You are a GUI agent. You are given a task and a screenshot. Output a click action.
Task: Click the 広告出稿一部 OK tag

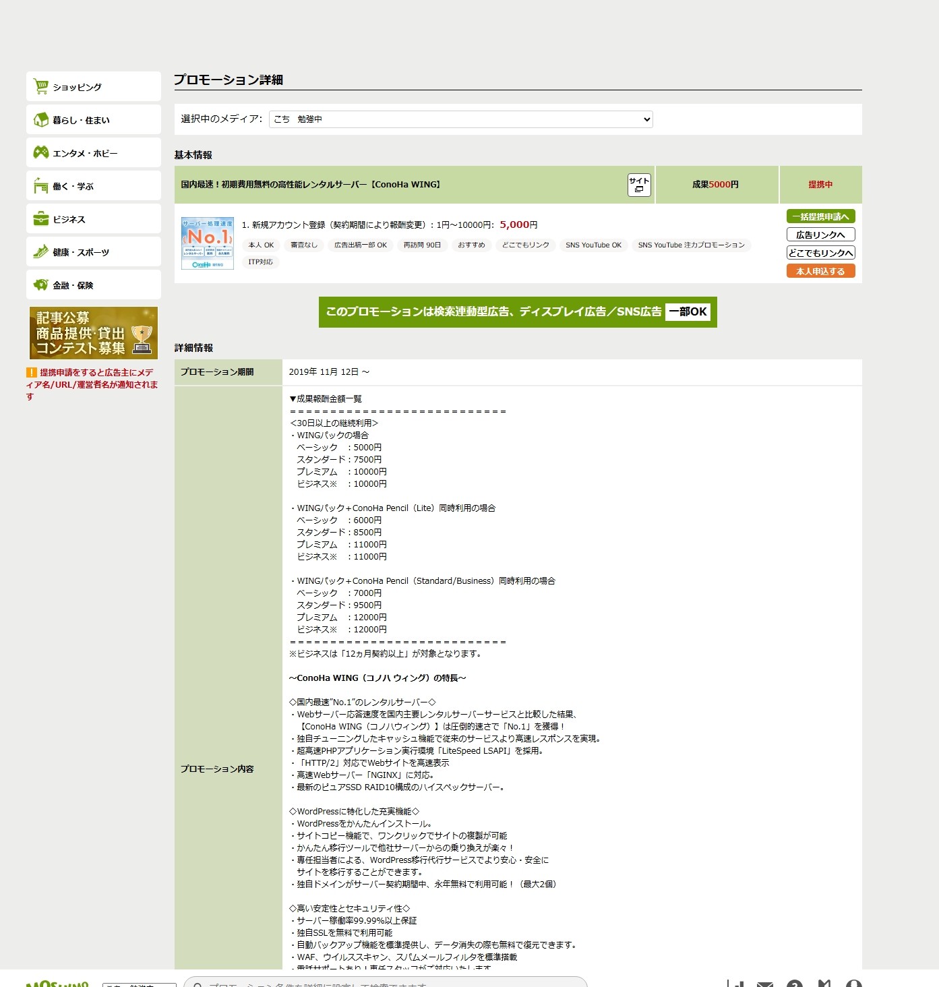tap(361, 245)
